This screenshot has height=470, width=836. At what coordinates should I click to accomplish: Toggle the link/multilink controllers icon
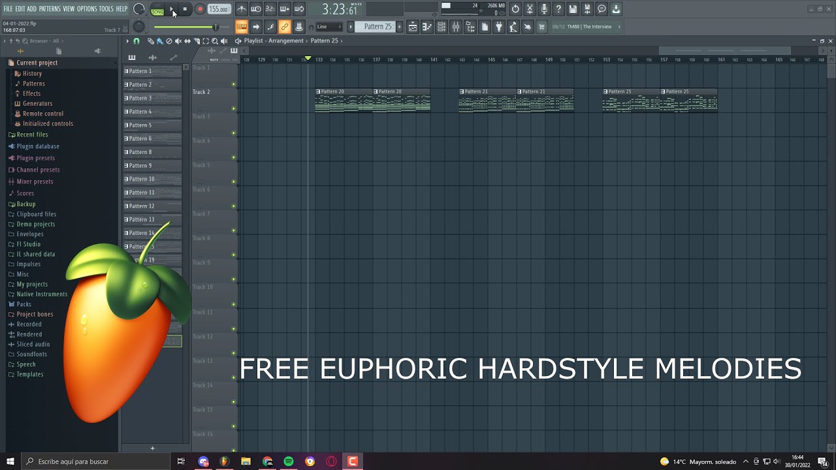coord(285,27)
